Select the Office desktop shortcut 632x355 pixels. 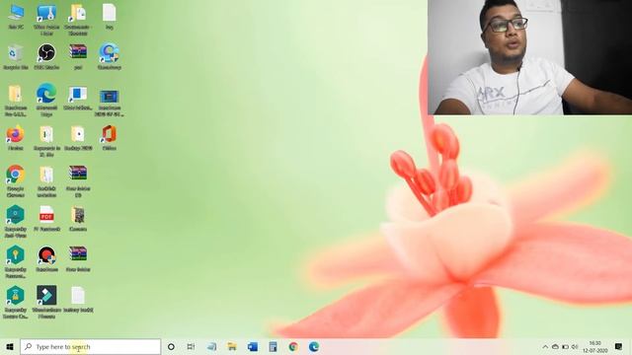click(x=109, y=138)
